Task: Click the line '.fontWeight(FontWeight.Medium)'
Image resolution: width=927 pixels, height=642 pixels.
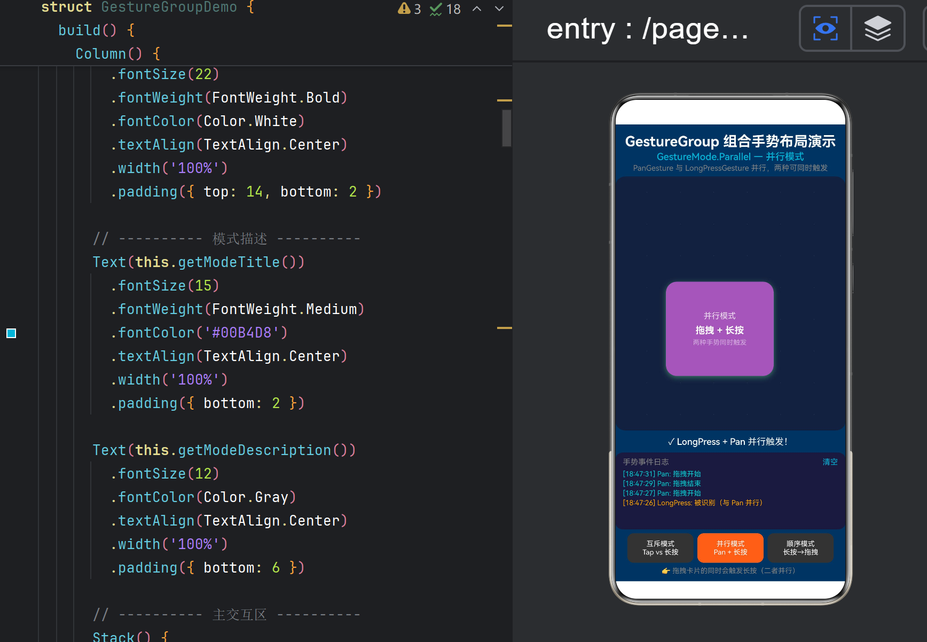Action: [238, 309]
